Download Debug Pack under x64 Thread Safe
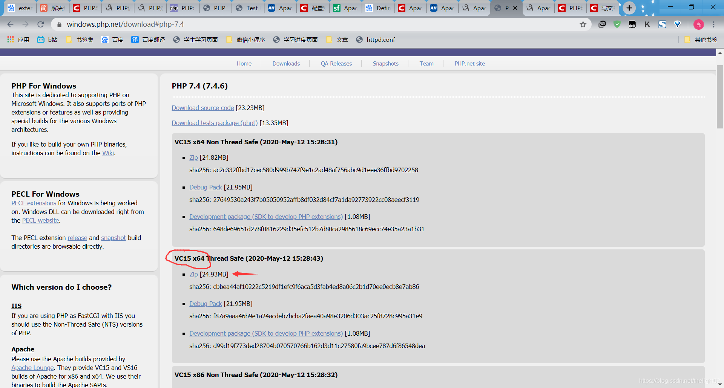Viewport: 724px width, 388px height. point(206,304)
